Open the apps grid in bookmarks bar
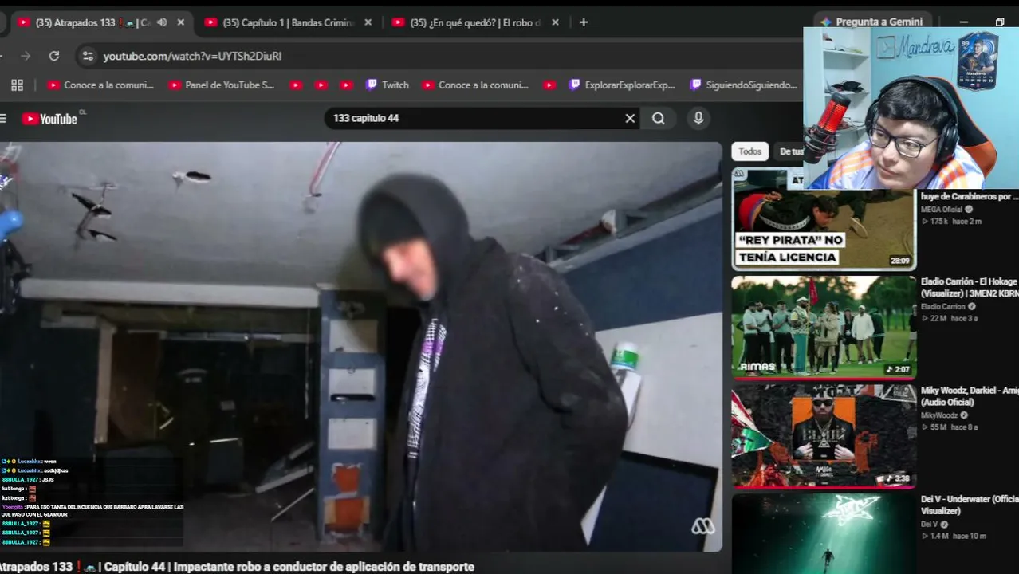Image resolution: width=1019 pixels, height=574 pixels. [17, 85]
